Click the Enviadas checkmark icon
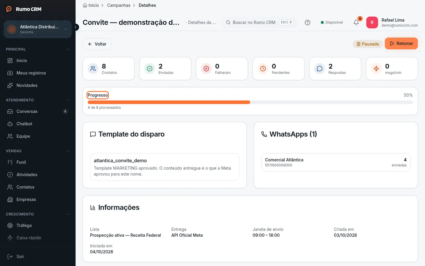This screenshot has height=266, width=425. pos(150,69)
